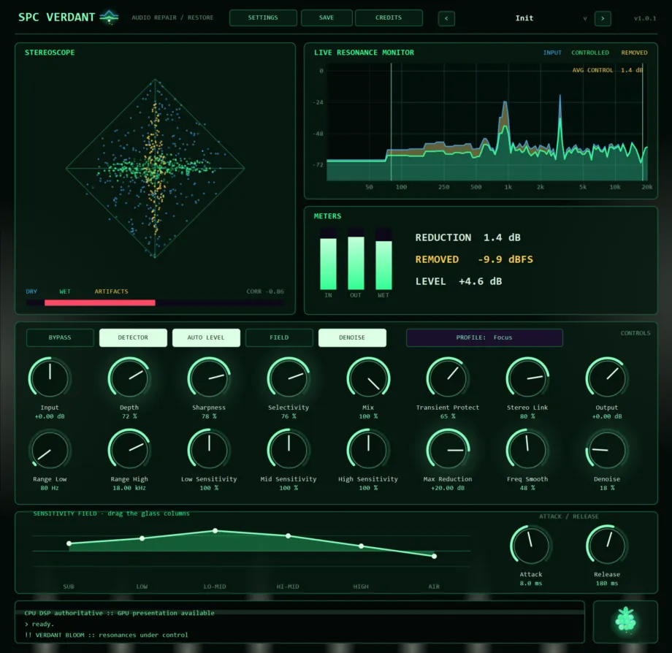The height and width of the screenshot is (653, 672).
Task: Click the Attack value 8.0 ms
Action: click(x=531, y=583)
